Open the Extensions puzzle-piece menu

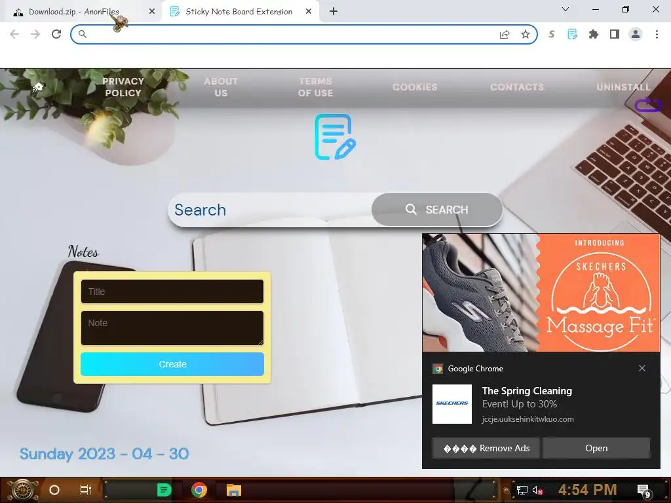594,34
